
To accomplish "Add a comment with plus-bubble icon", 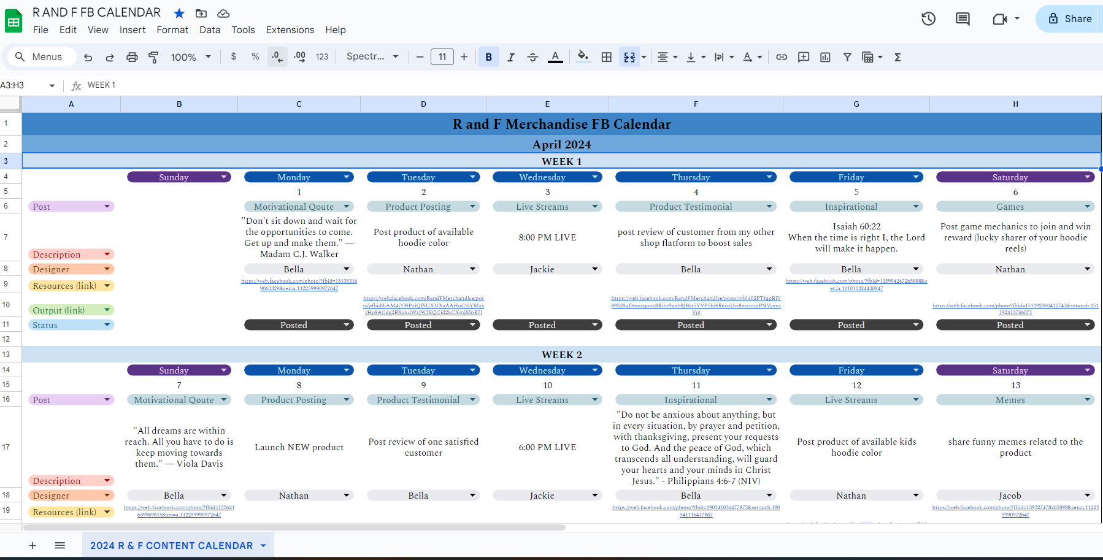I will pyautogui.click(x=804, y=57).
